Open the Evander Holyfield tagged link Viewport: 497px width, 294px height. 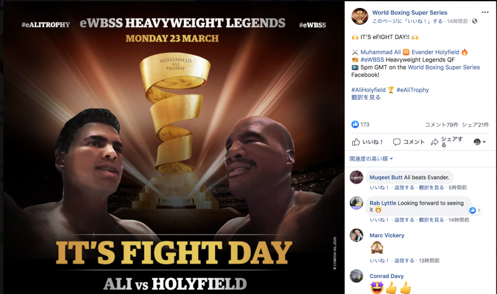coord(435,52)
